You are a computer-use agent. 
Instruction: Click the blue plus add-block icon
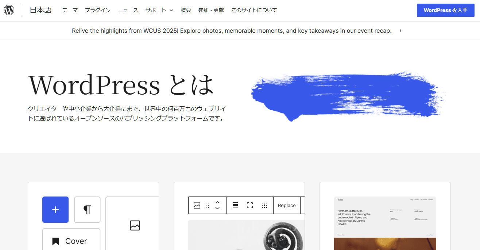click(55, 210)
